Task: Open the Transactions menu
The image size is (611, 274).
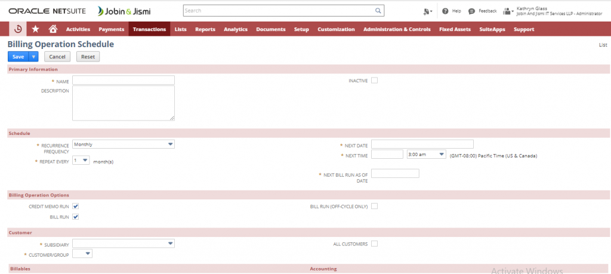Action: pos(149,29)
